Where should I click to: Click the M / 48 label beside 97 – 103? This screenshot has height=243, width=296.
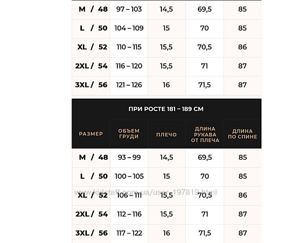click(x=91, y=10)
